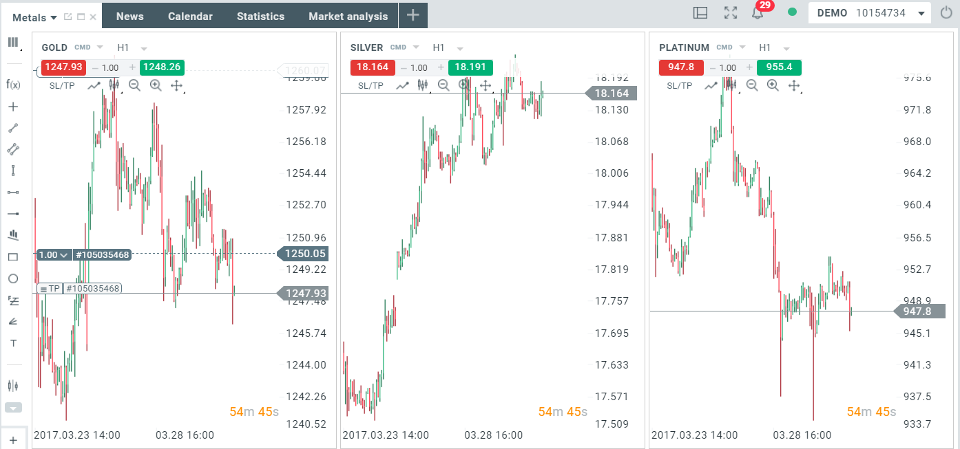The image size is (960, 449).
Task: Toggle SL/TP on the GOLD chart
Action: coord(62,85)
